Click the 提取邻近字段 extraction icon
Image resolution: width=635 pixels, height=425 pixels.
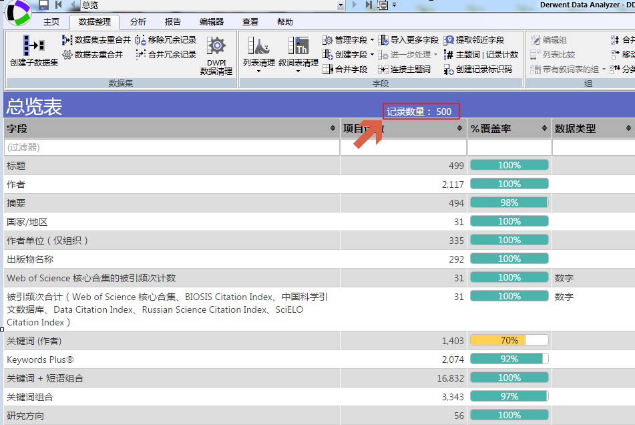[x=448, y=40]
